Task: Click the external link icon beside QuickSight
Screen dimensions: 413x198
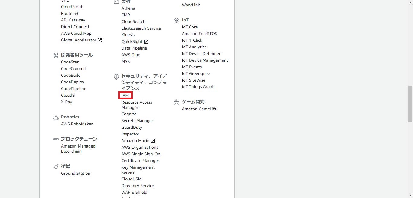Action: [x=146, y=42]
